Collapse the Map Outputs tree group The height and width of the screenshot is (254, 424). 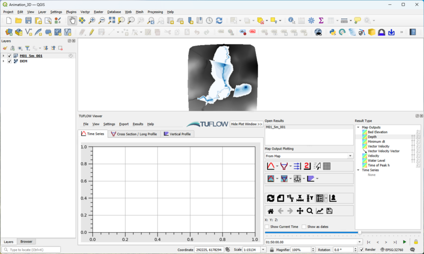point(358,127)
